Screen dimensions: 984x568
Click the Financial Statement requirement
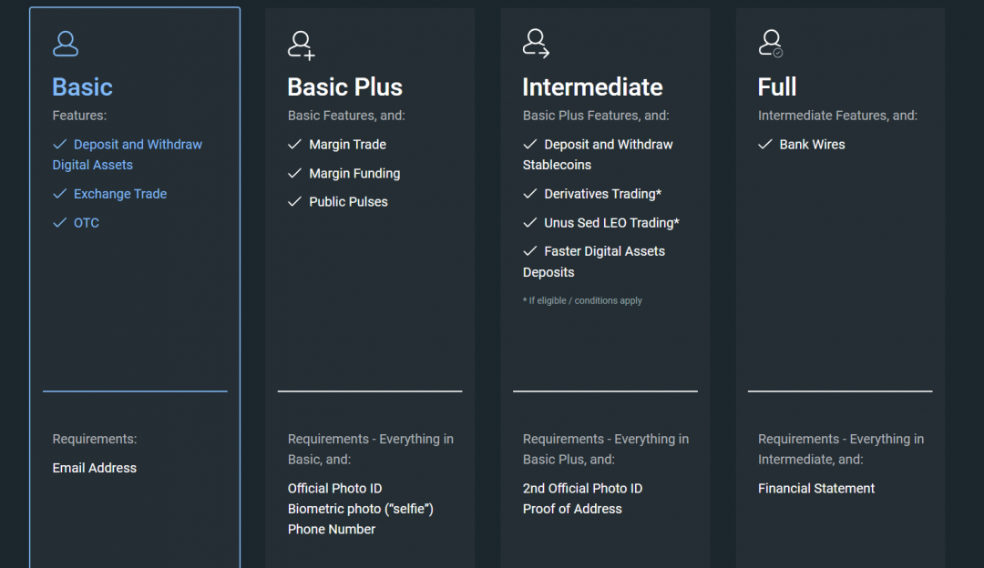click(x=815, y=489)
